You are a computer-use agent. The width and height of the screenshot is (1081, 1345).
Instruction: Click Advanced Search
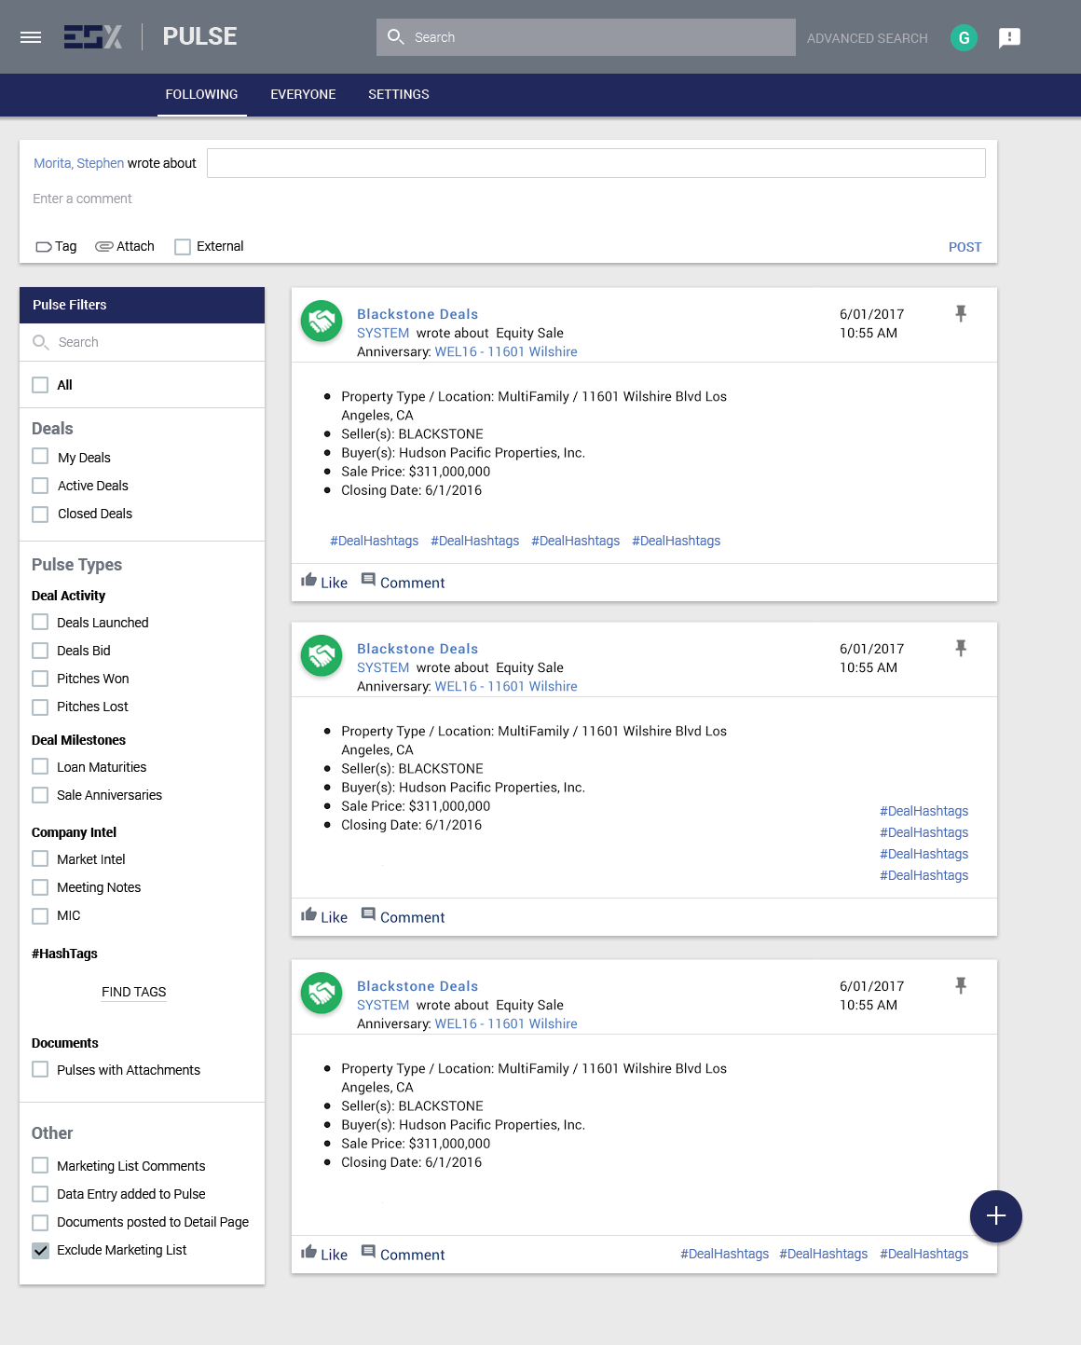868,38
